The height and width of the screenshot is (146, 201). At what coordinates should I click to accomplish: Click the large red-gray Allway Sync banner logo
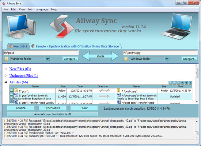pyautogui.click(x=62, y=26)
